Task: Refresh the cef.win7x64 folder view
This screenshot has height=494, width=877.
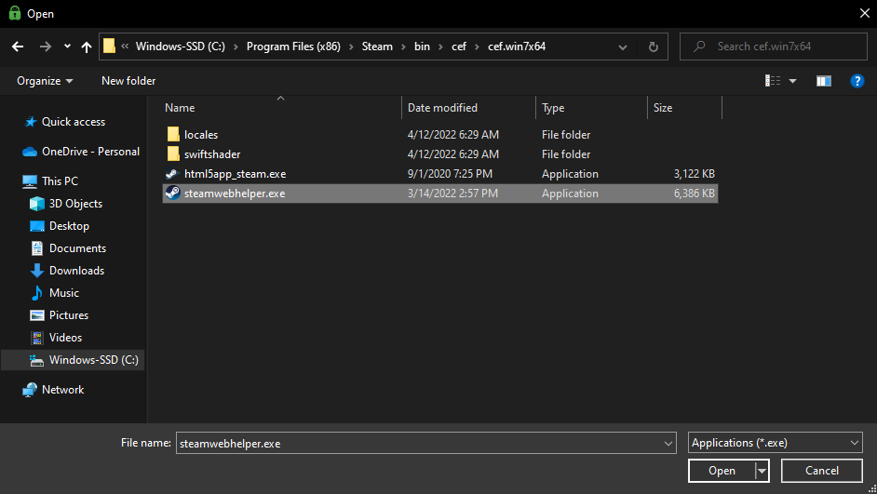Action: click(653, 47)
